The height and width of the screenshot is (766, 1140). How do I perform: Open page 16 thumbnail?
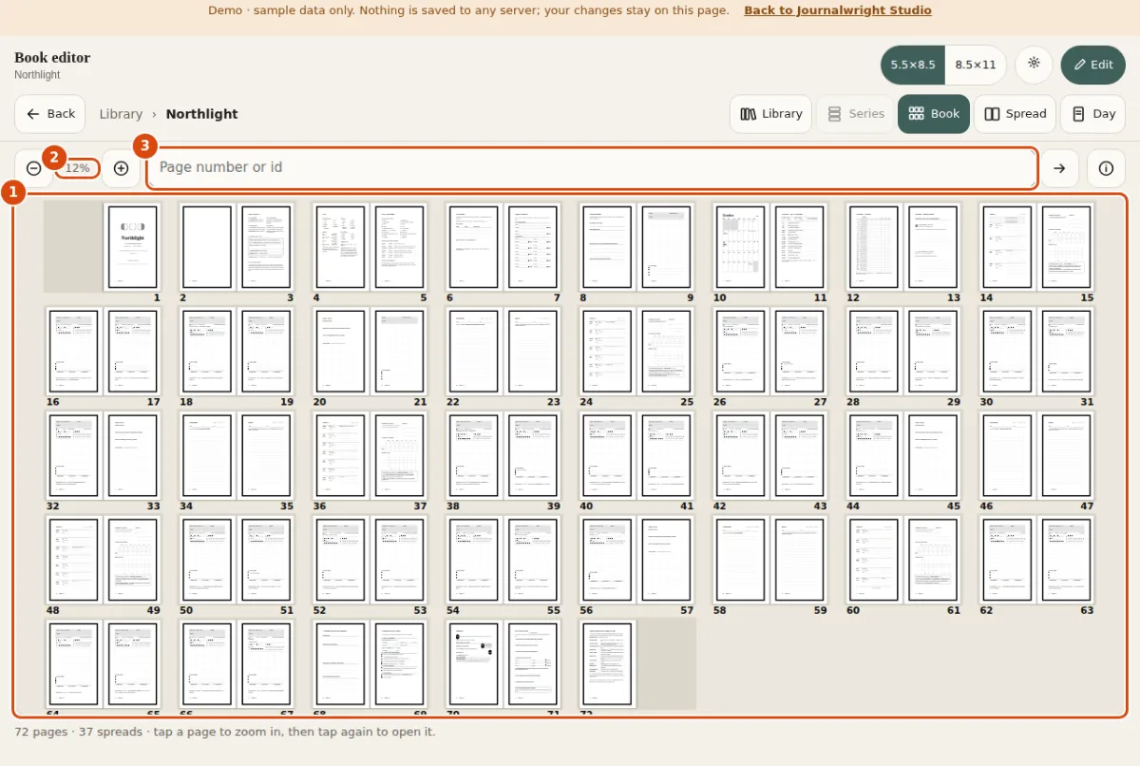(73, 352)
